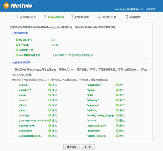
Task: Click the pass check icon for /config/config_safe.php
Action: (50, 120)
